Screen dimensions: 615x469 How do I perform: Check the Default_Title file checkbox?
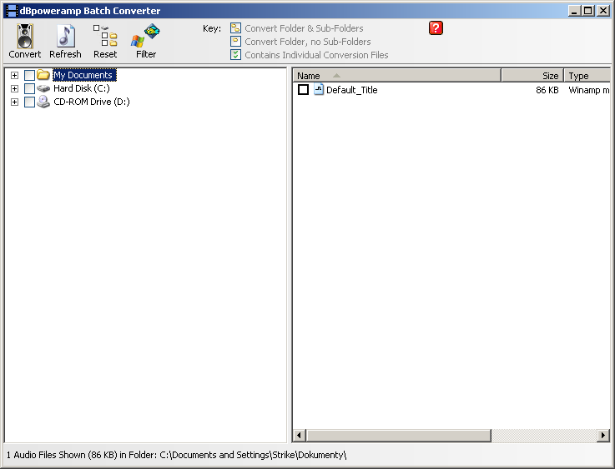(303, 90)
